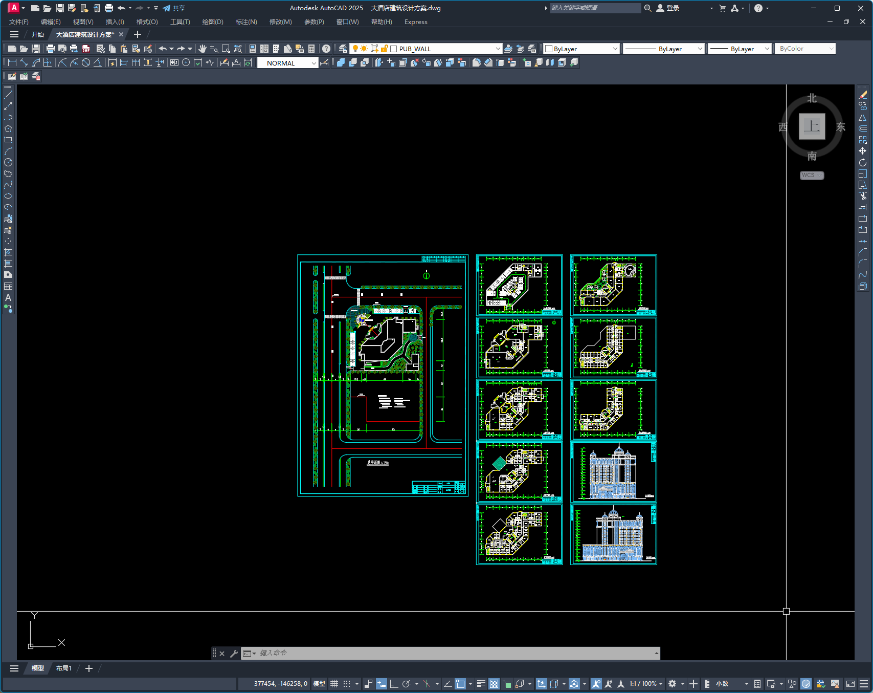
Task: Click the command line input field
Action: coord(455,653)
